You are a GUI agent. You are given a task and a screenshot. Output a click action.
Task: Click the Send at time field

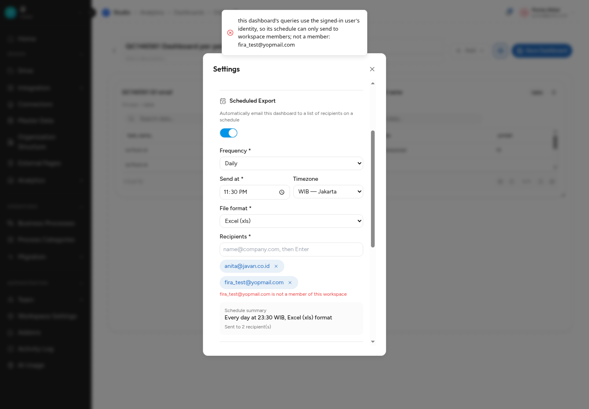254,192
